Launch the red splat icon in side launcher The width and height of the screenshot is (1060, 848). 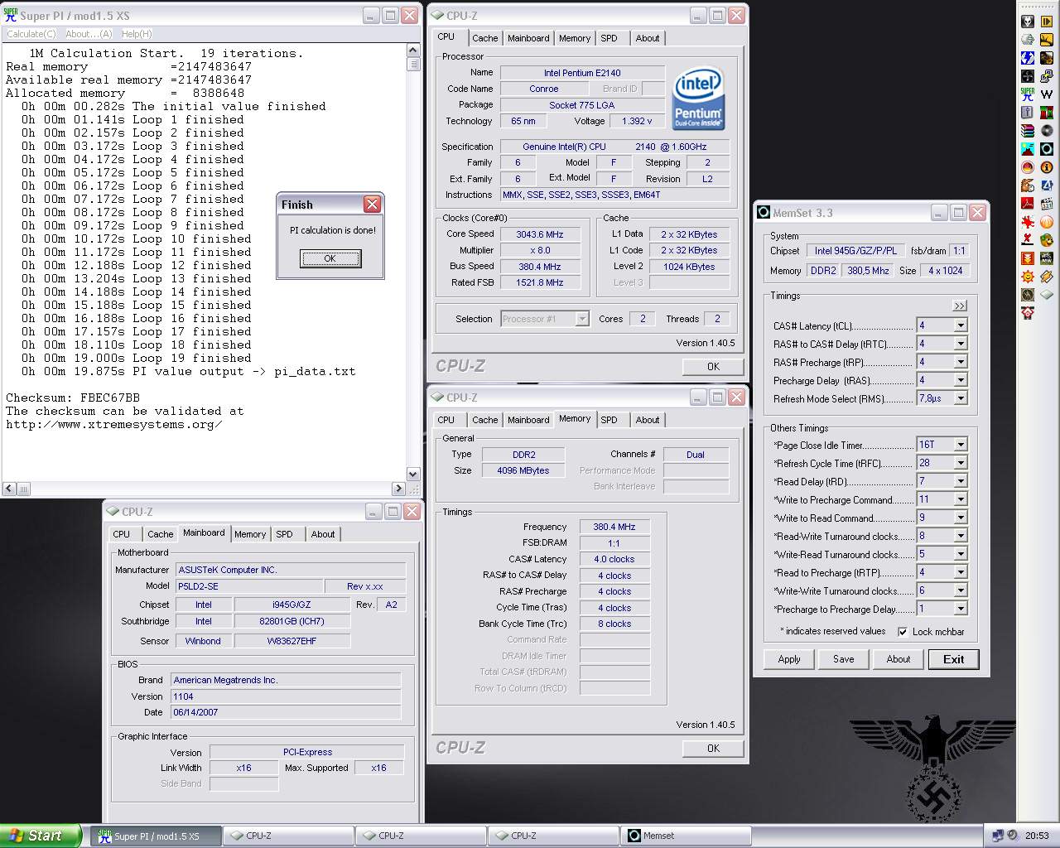(x=1028, y=221)
